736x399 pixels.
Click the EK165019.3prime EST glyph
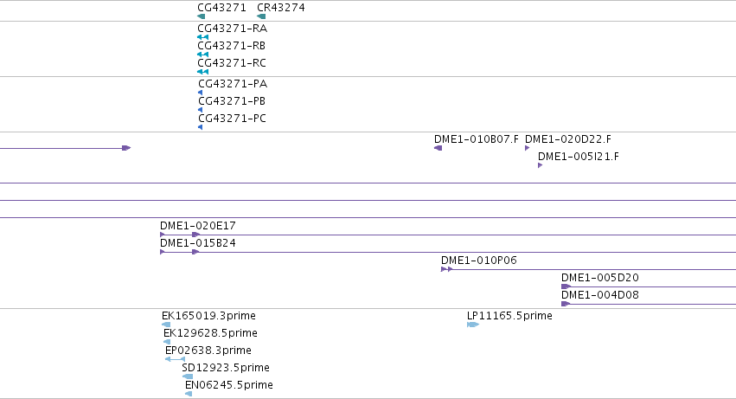166,325
